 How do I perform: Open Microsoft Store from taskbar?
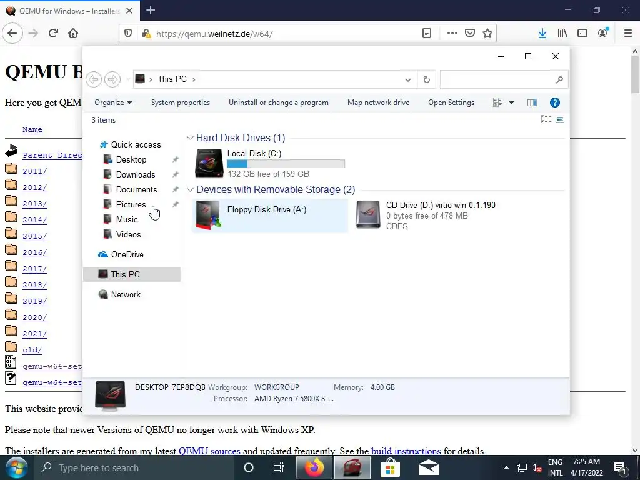click(390, 467)
